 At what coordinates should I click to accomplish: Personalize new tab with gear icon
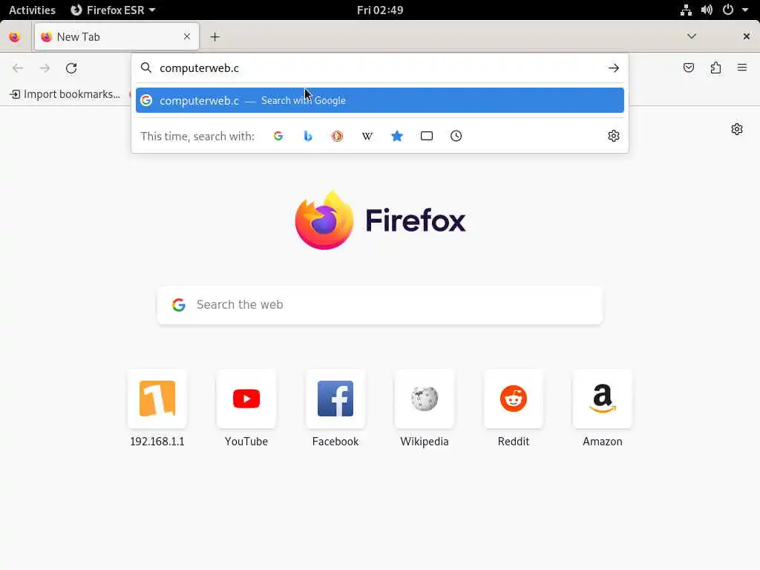(x=737, y=129)
